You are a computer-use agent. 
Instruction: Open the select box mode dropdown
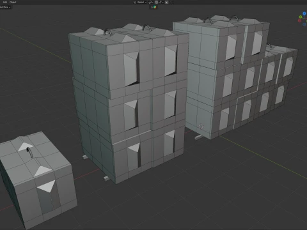[5, 7]
